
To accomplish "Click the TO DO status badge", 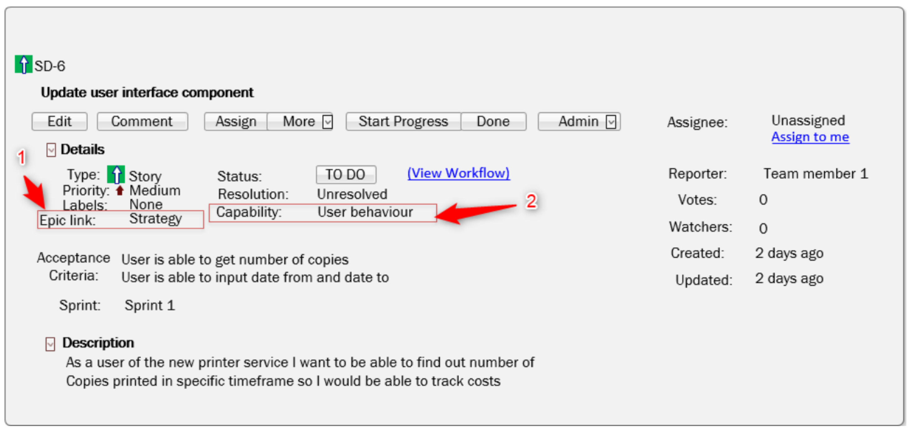I will (346, 175).
